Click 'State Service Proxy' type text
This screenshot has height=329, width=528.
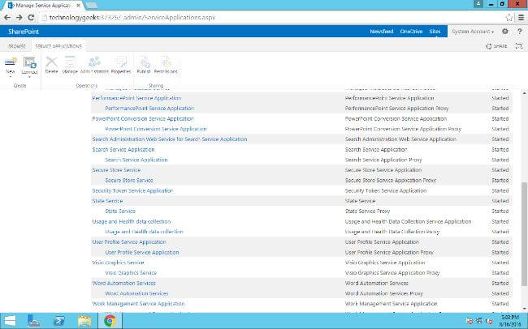pos(367,211)
